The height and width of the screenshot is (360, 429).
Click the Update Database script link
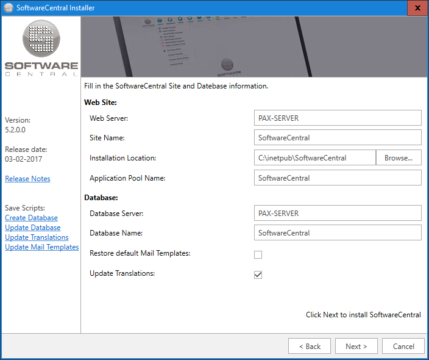click(32, 228)
